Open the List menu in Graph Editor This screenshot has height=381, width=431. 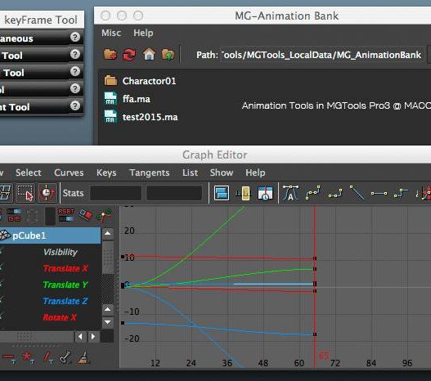190,173
